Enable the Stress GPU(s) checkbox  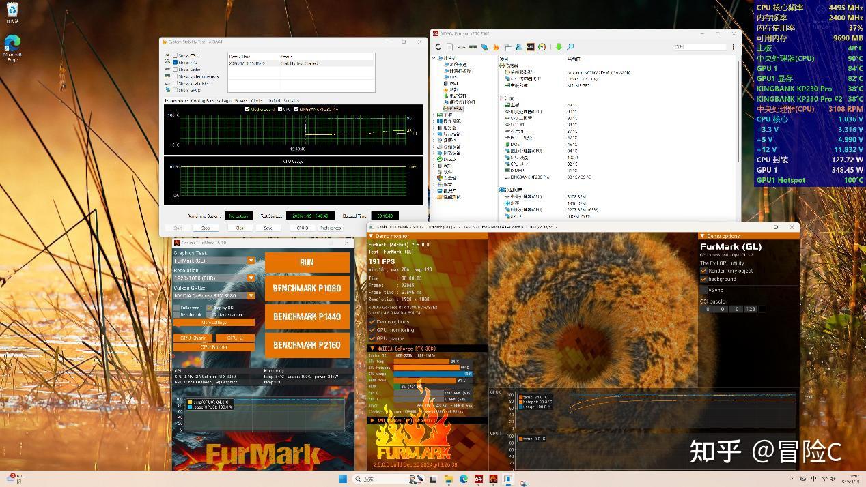[x=176, y=89]
